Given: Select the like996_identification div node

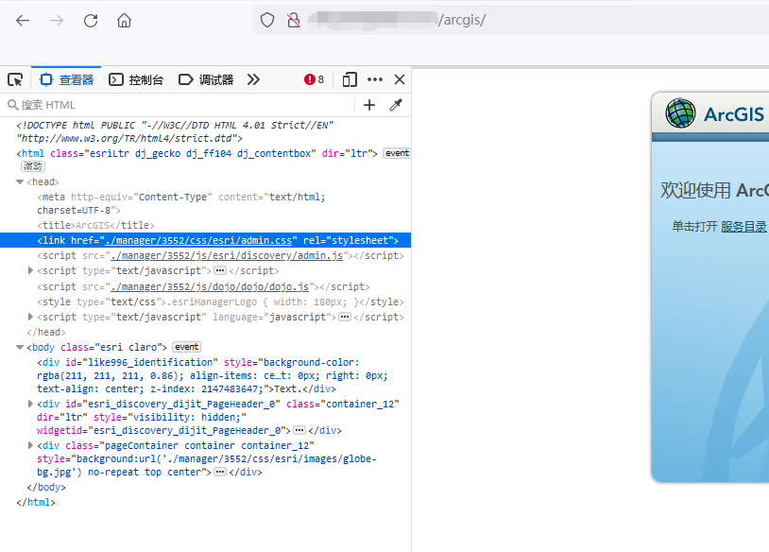Looking at the screenshot, I should click(x=213, y=375).
